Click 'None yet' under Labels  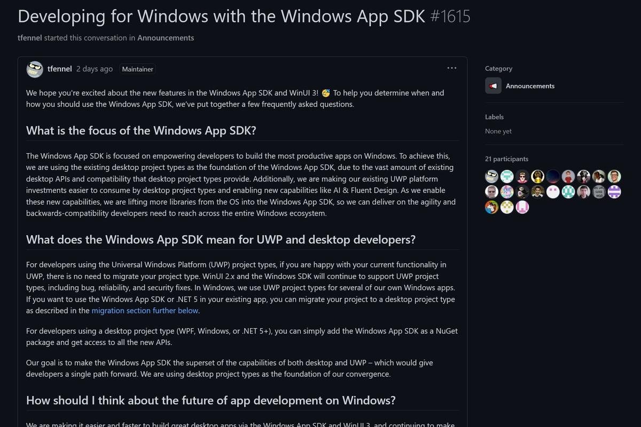[x=498, y=131]
